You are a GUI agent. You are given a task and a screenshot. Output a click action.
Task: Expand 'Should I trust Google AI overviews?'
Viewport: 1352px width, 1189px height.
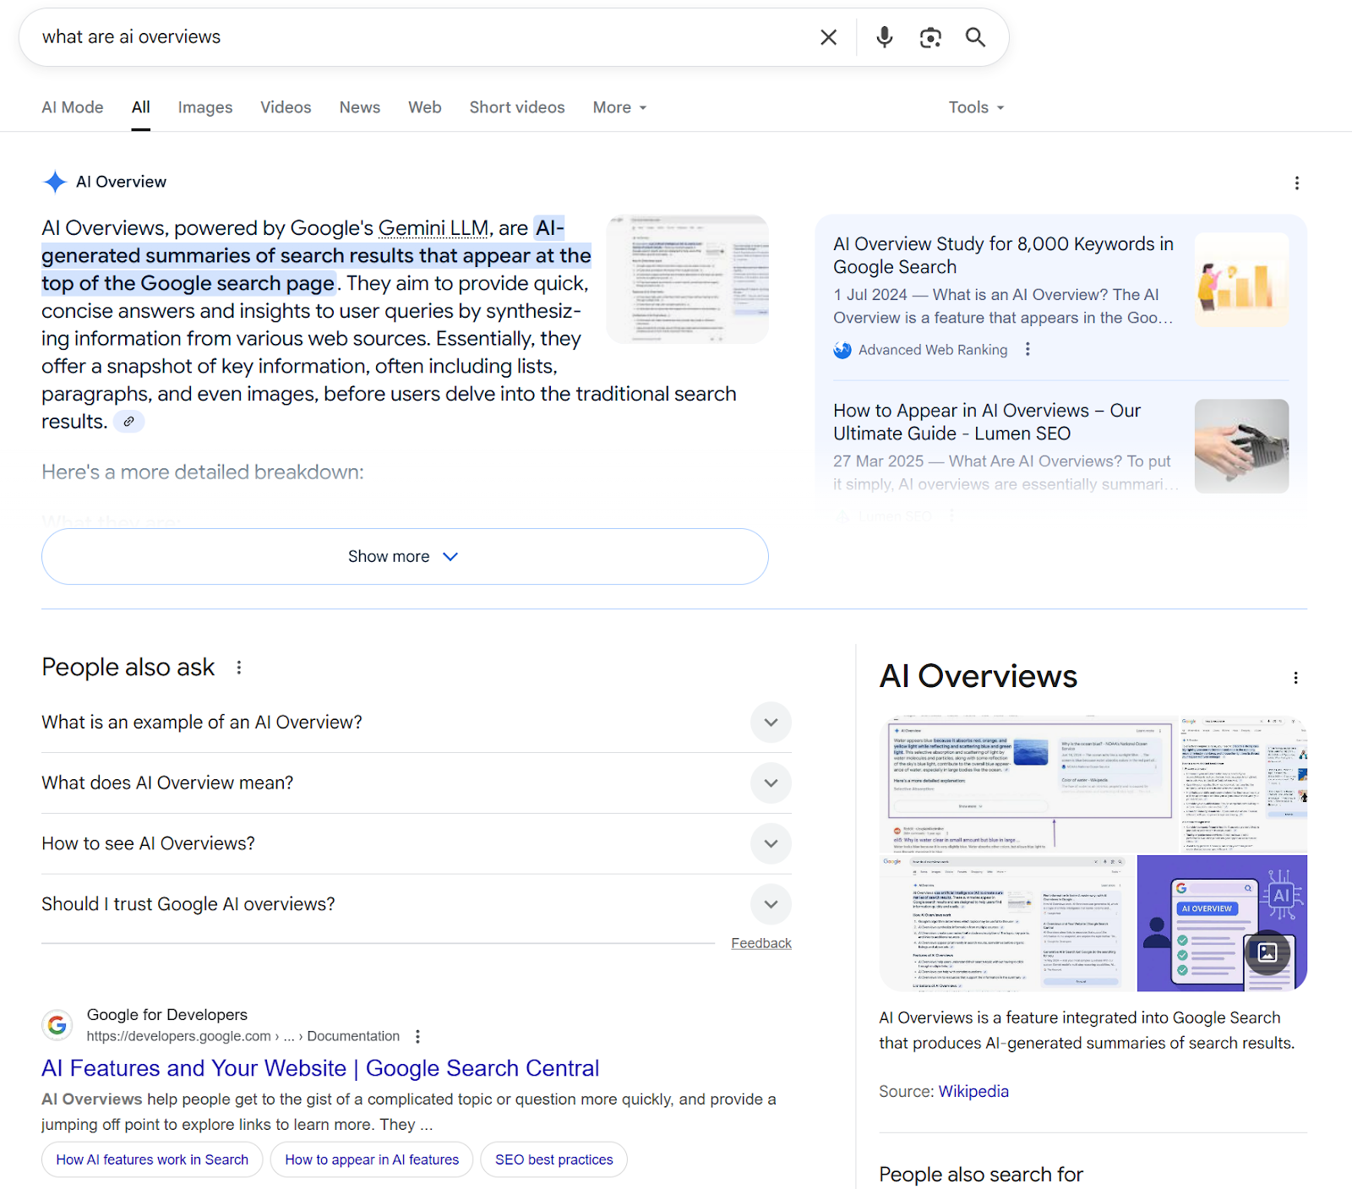[771, 904]
